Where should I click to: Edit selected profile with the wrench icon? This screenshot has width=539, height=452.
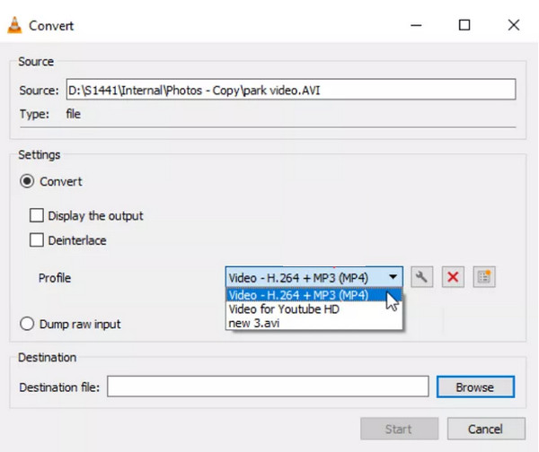click(x=422, y=277)
